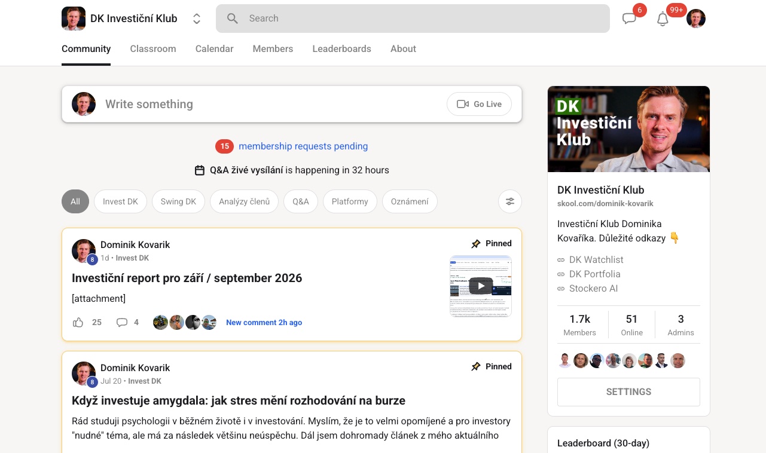Viewport: 766px width, 453px height.
Task: Go to the Members tab
Action: pos(273,49)
